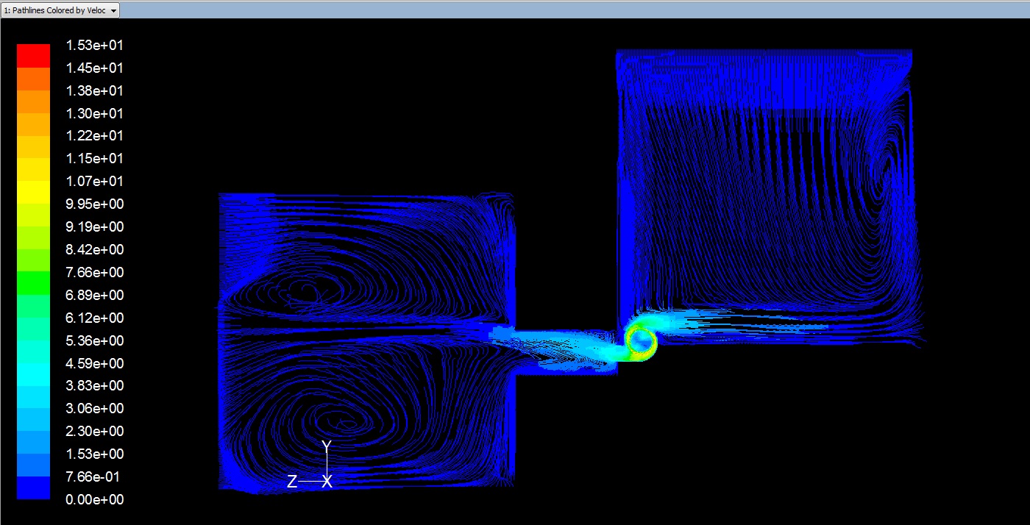Click the dropdown arrow beside the window title
The image size is (1030, 525).
point(113,11)
